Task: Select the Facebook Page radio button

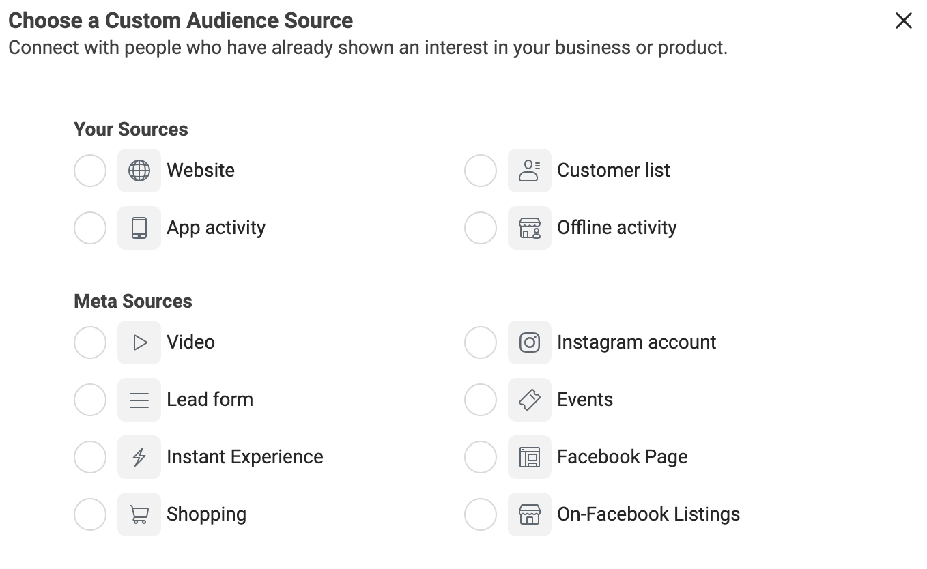Action: [x=480, y=456]
